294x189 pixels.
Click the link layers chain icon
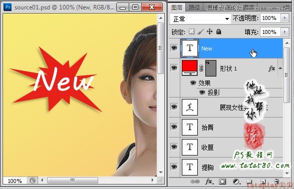point(195,181)
